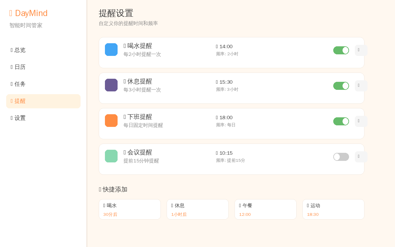Click the 提醒设置 page heading
395x247 pixels.
(116, 13)
